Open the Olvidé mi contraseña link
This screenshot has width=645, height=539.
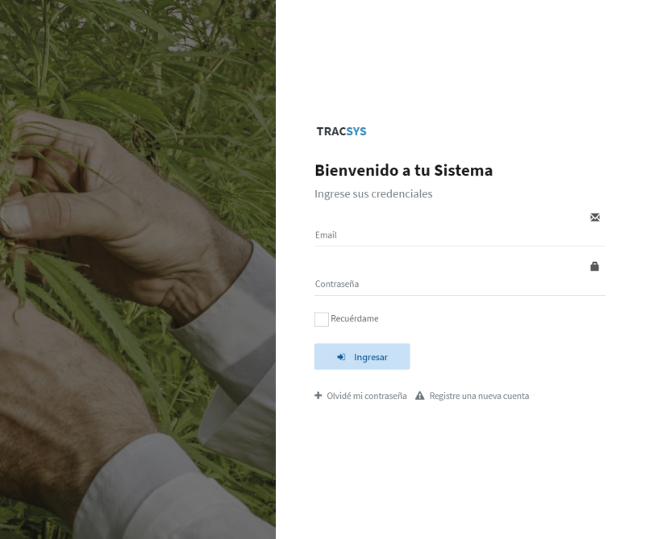pyautogui.click(x=367, y=396)
